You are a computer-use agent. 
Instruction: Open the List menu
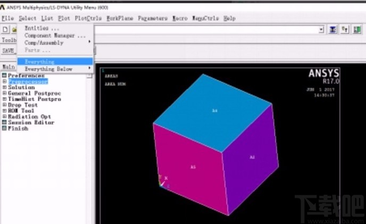click(x=47, y=18)
